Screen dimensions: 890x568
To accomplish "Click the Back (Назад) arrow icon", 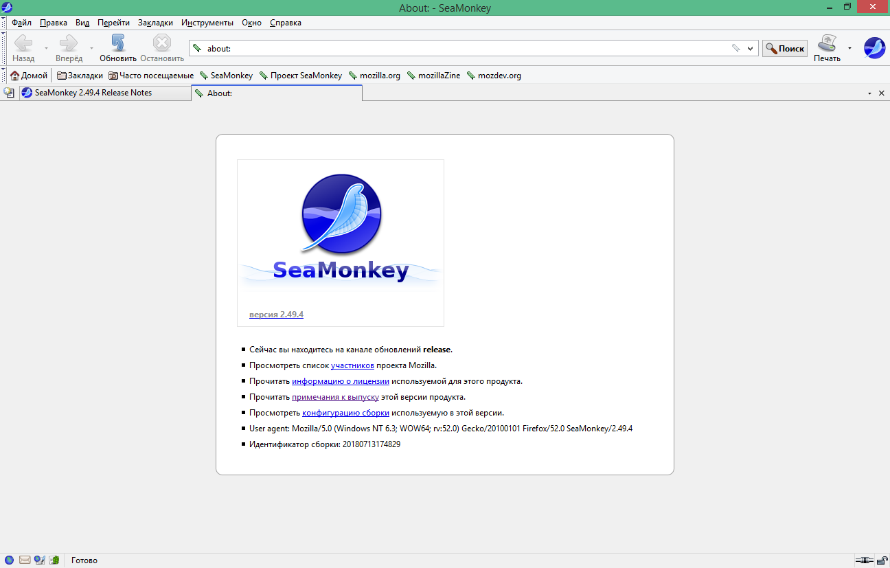I will (23, 43).
